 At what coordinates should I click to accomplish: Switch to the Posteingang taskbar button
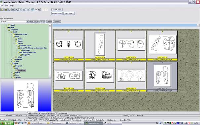pos(74,123)
